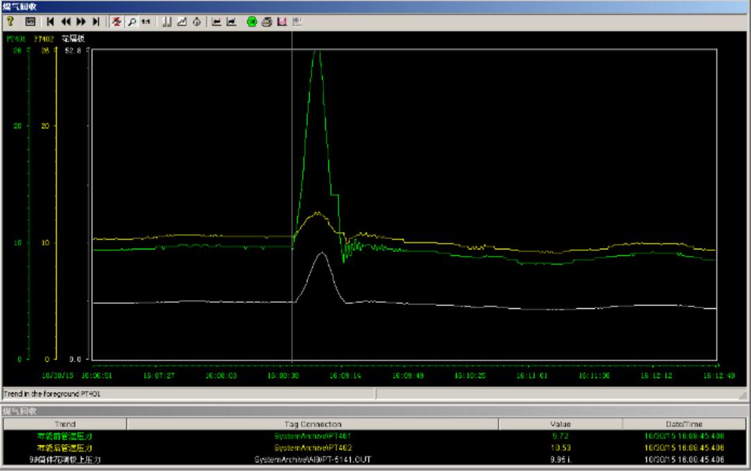The image size is (751, 471).
Task: Toggle the green start/stop update button
Action: tap(252, 21)
